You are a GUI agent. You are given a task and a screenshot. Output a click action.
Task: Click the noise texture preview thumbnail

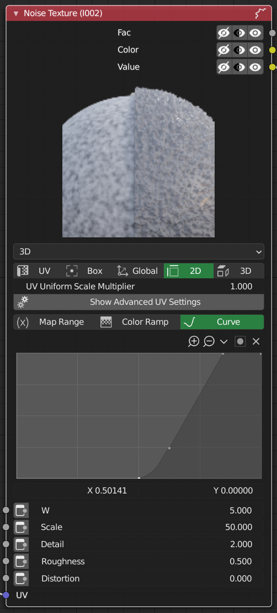(x=138, y=162)
